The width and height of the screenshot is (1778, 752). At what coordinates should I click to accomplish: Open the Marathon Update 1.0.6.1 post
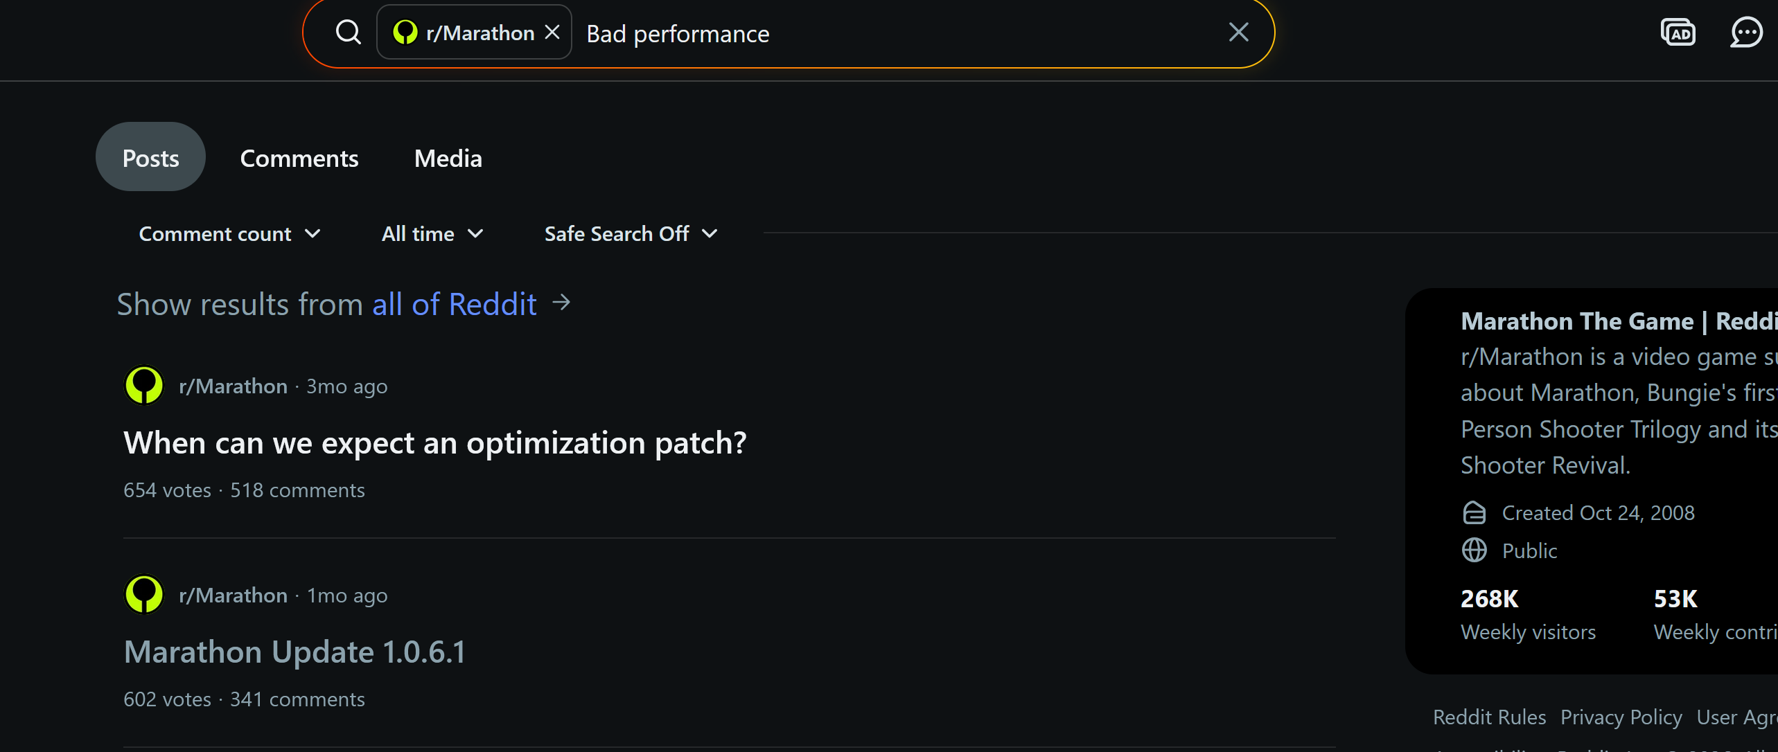pos(295,652)
